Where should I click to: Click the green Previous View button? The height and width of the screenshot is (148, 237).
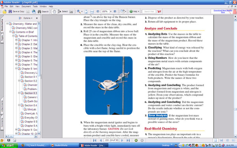click(136, 140)
